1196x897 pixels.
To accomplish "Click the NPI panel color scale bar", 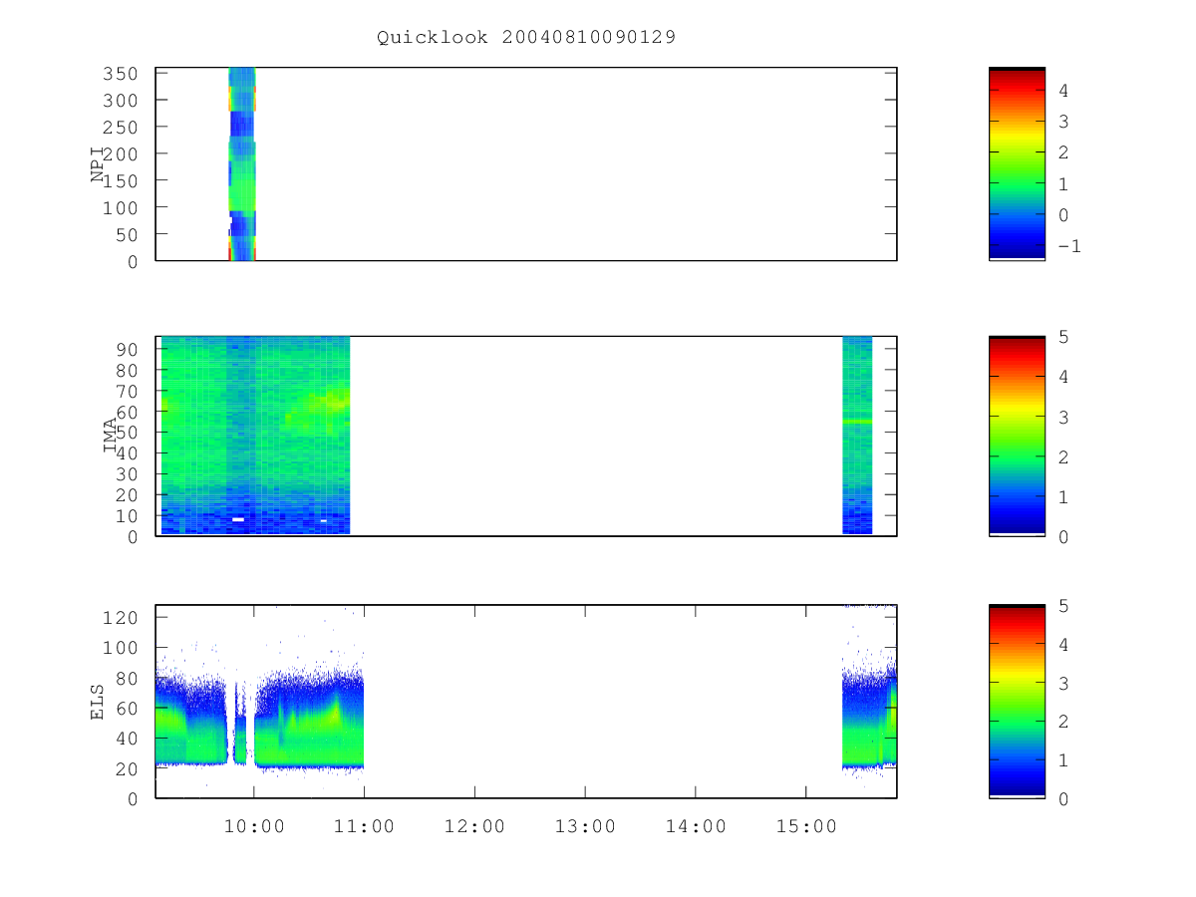I will tap(1017, 163).
